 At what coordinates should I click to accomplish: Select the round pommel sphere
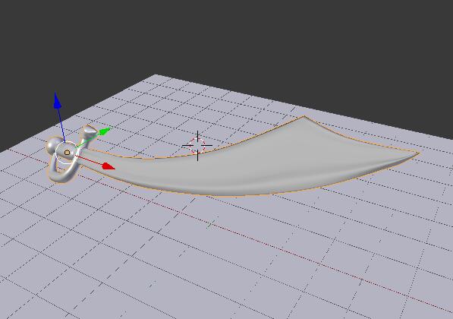click(x=52, y=146)
